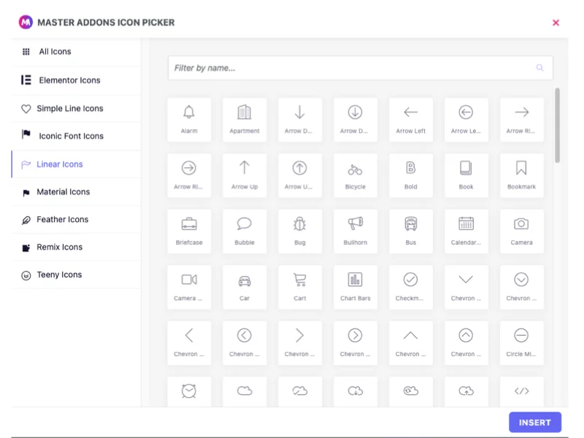Switch to Remix Icons
The width and height of the screenshot is (584, 438).
[x=77, y=247]
